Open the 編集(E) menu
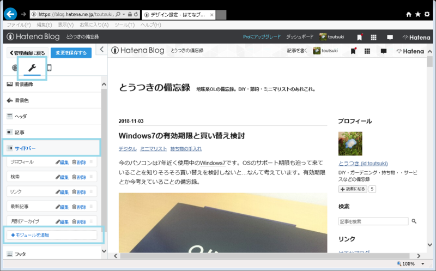The height and width of the screenshot is (271, 436). [44, 25]
